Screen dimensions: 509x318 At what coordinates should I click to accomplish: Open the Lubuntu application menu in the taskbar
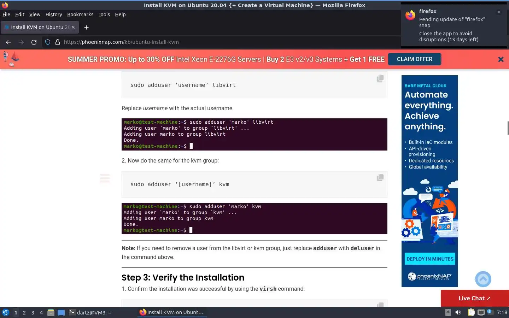coord(6,312)
